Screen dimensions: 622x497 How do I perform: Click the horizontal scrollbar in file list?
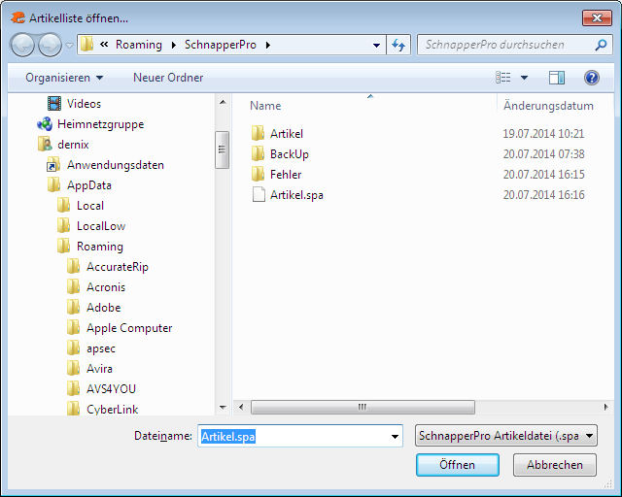click(x=362, y=408)
